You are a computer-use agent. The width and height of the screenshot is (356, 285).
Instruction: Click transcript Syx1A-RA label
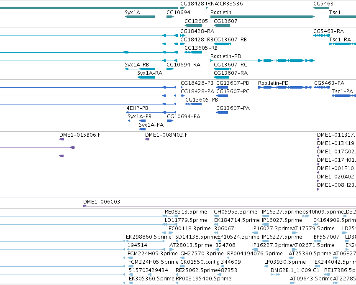pos(150,73)
